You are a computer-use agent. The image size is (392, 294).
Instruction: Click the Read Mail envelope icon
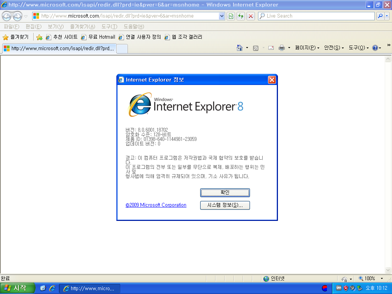coord(271,48)
